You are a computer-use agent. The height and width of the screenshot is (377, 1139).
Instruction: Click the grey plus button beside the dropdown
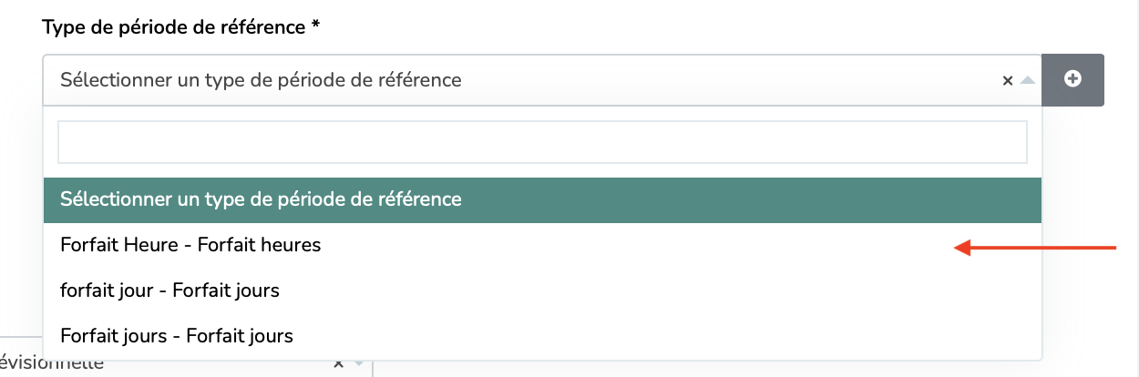pos(1072,80)
